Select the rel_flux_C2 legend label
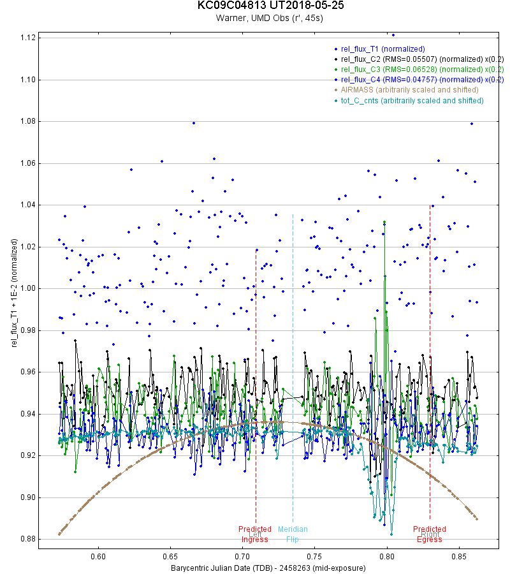The image size is (510, 574). [422, 59]
